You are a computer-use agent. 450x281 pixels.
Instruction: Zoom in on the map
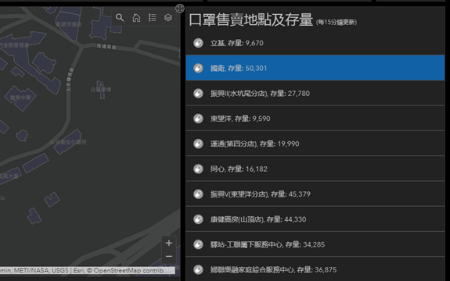click(x=169, y=244)
